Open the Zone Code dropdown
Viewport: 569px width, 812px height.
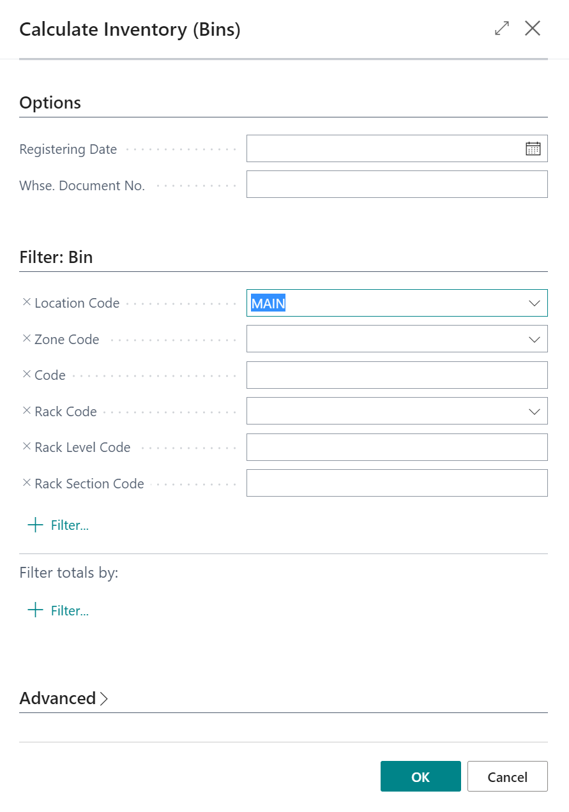(x=535, y=339)
